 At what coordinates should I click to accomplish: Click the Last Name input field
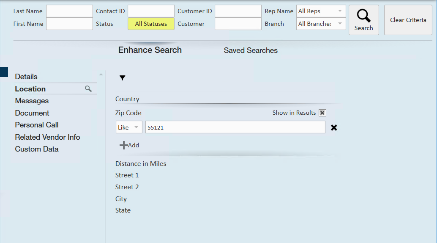(69, 11)
